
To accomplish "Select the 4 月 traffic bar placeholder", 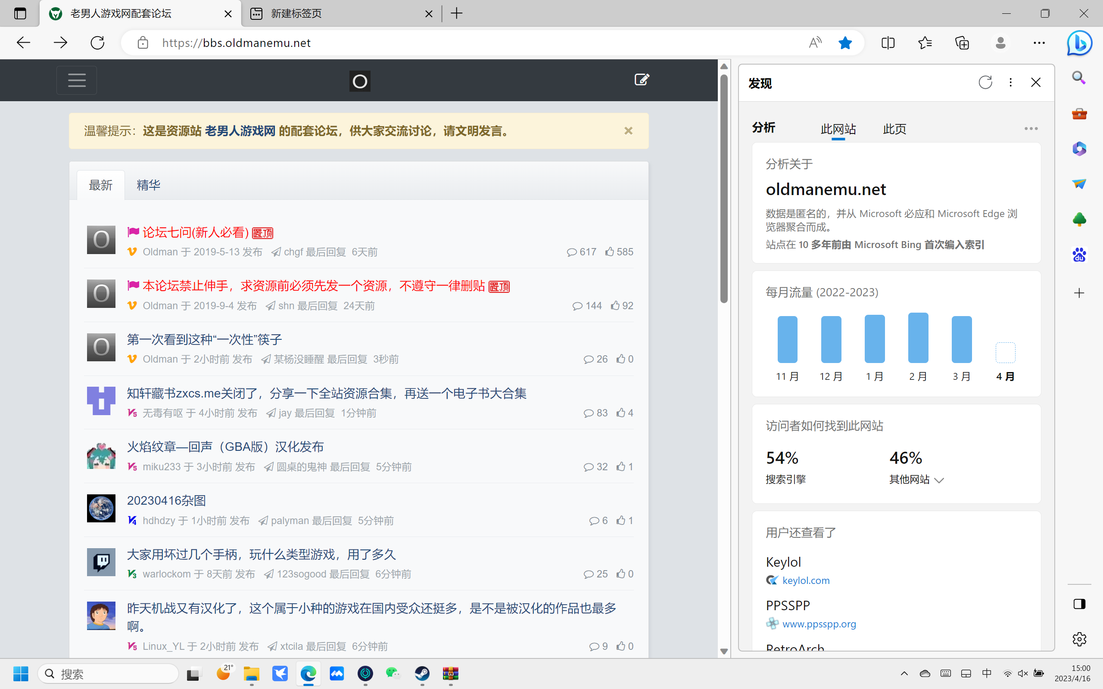I will (x=1005, y=353).
